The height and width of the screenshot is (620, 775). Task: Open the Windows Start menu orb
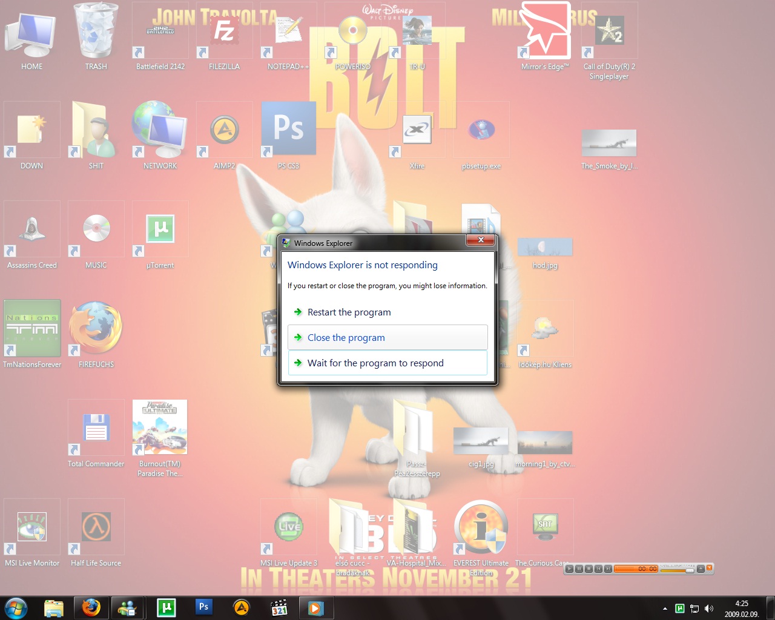(16, 607)
